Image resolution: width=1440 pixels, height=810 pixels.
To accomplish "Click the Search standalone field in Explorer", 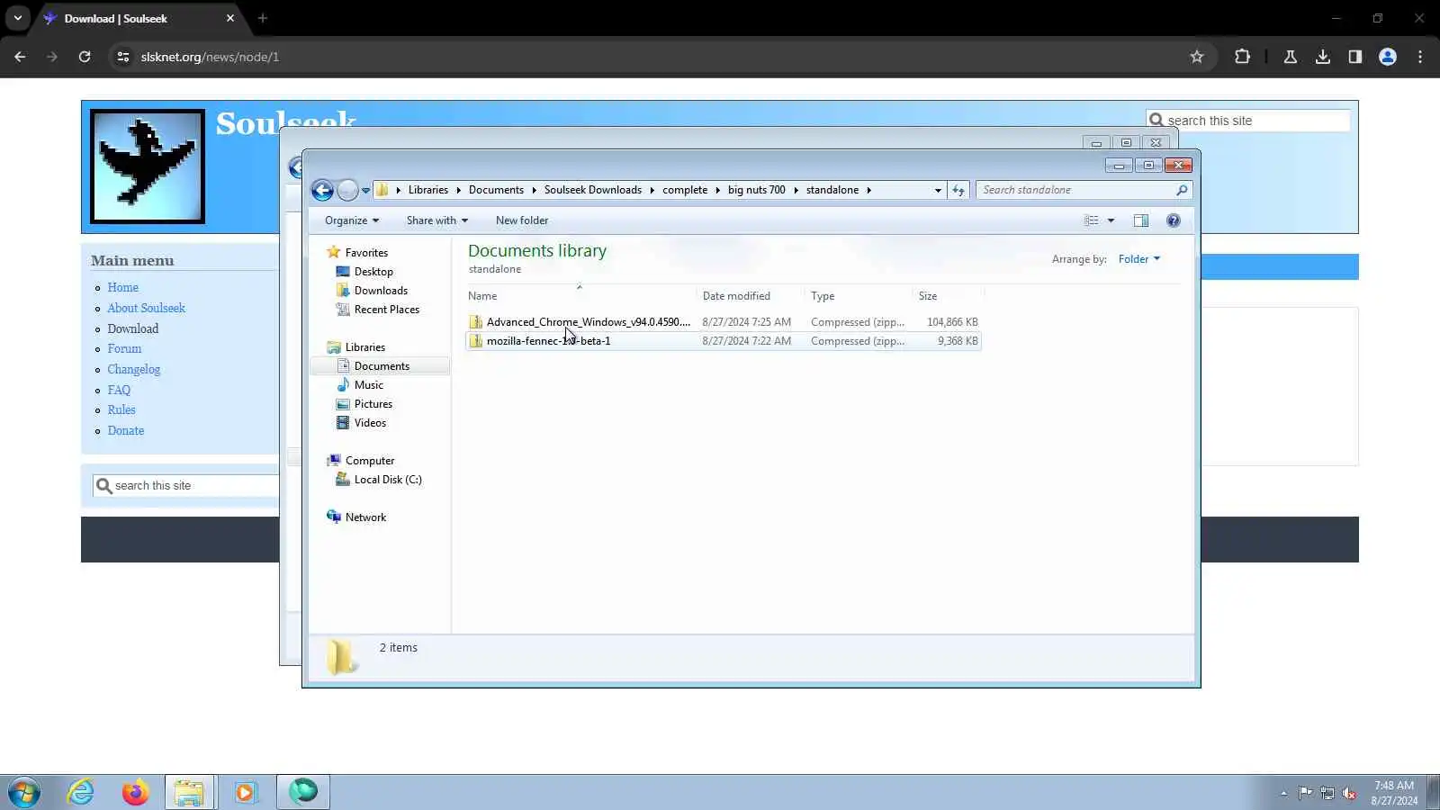I will 1084,190.
